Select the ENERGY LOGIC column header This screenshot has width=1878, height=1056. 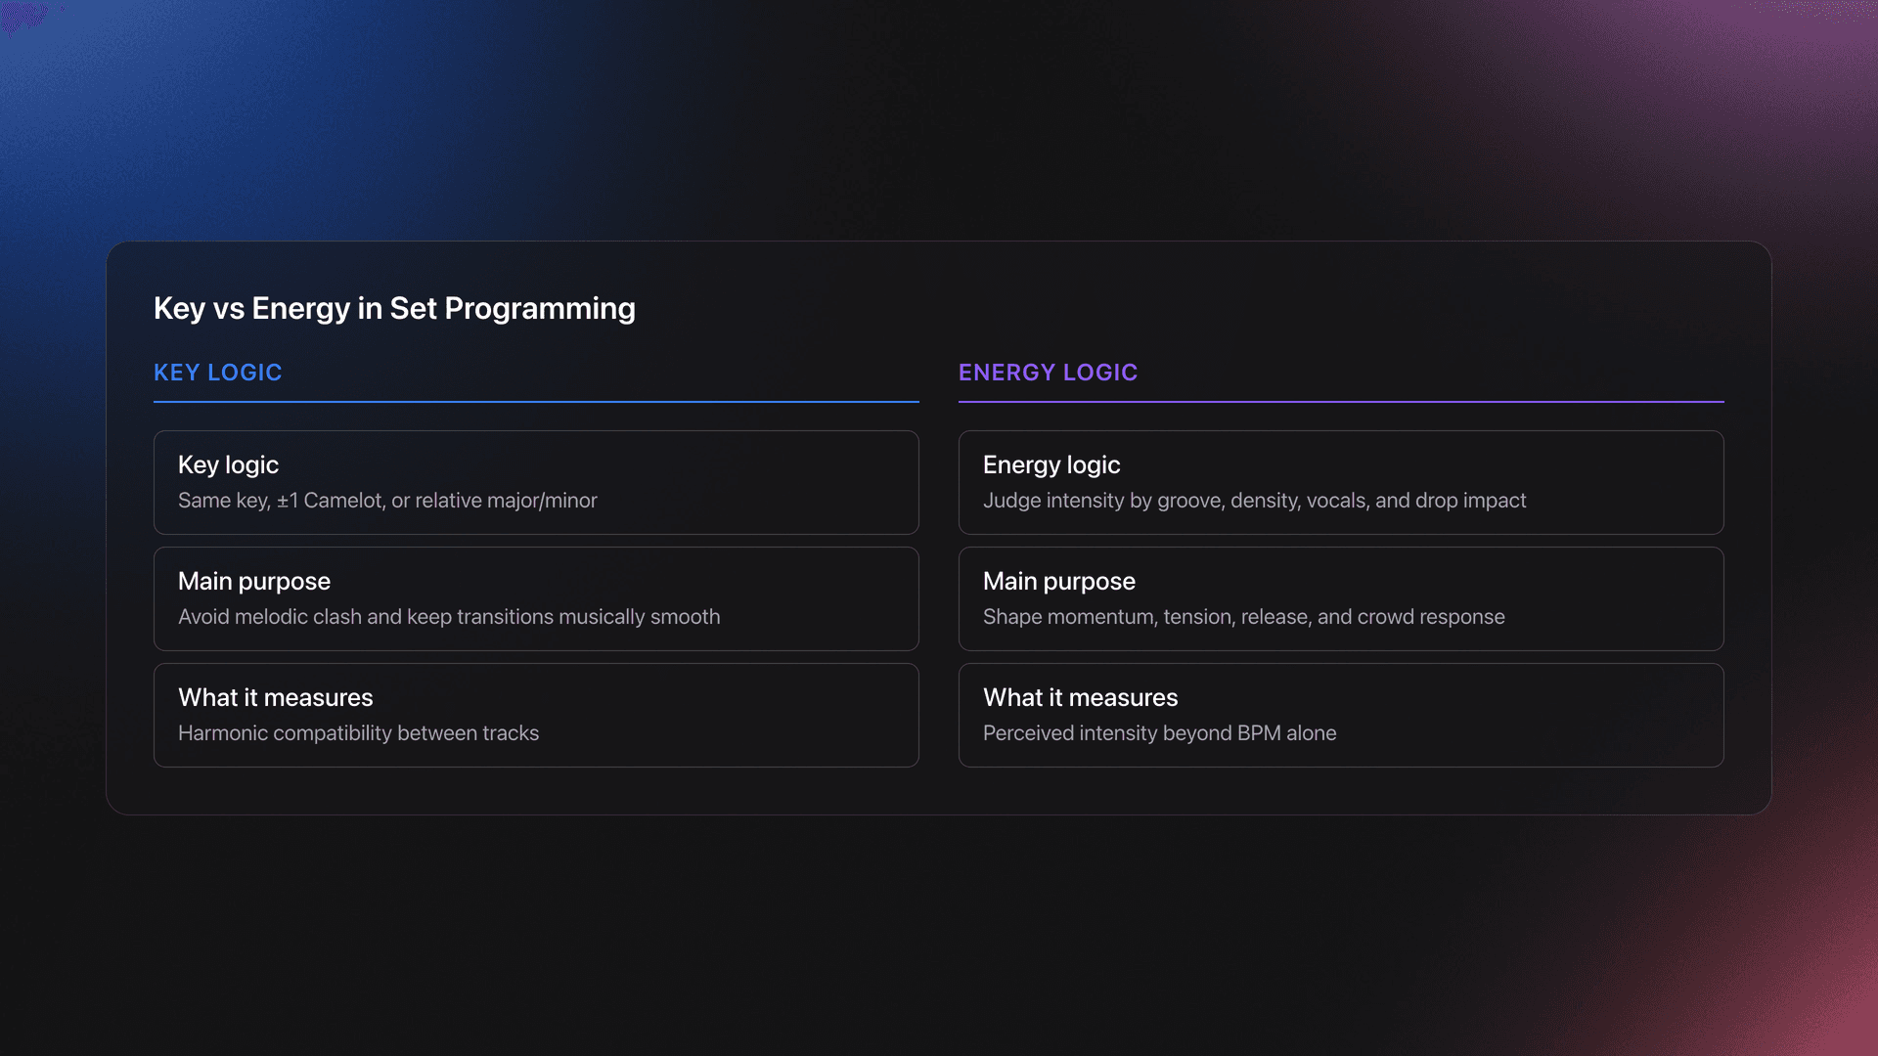(1048, 373)
